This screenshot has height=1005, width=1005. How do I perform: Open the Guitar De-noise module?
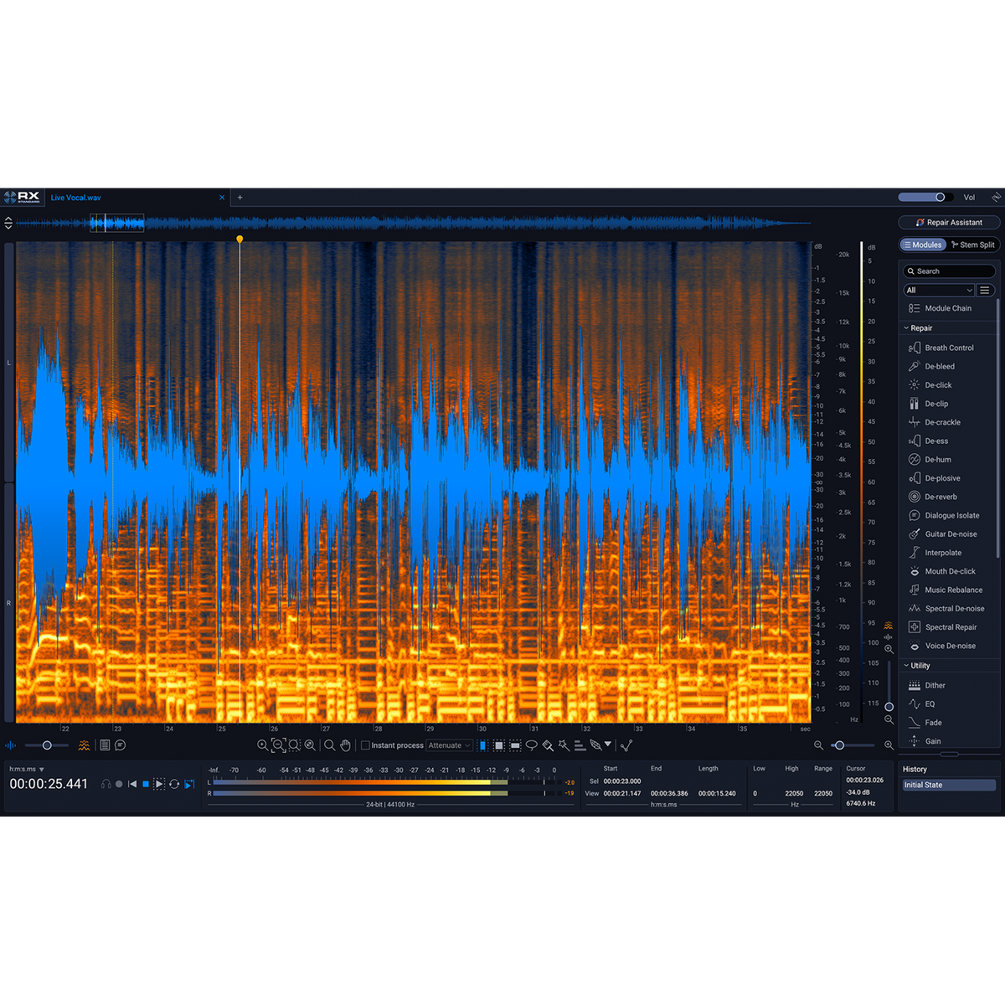[x=943, y=533]
